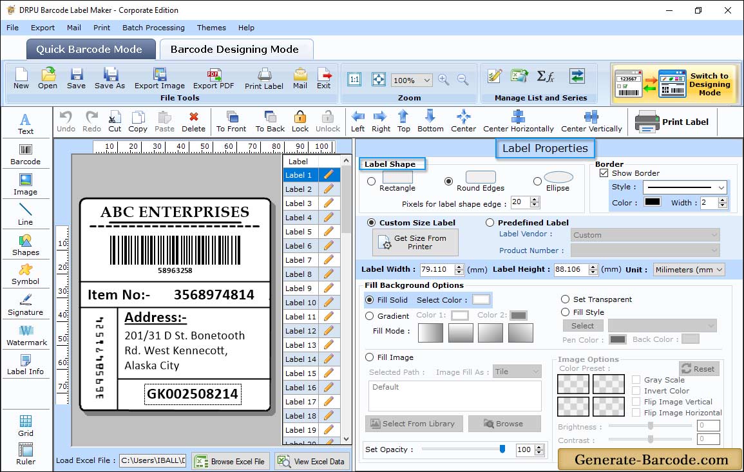Screen dimensions: 744x472
Task: Adjust the Set Opacity slider
Action: pyautogui.click(x=502, y=449)
